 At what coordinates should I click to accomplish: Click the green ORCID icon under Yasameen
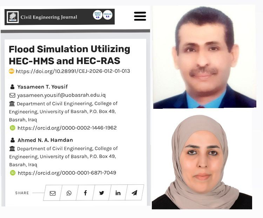[x=13, y=128]
